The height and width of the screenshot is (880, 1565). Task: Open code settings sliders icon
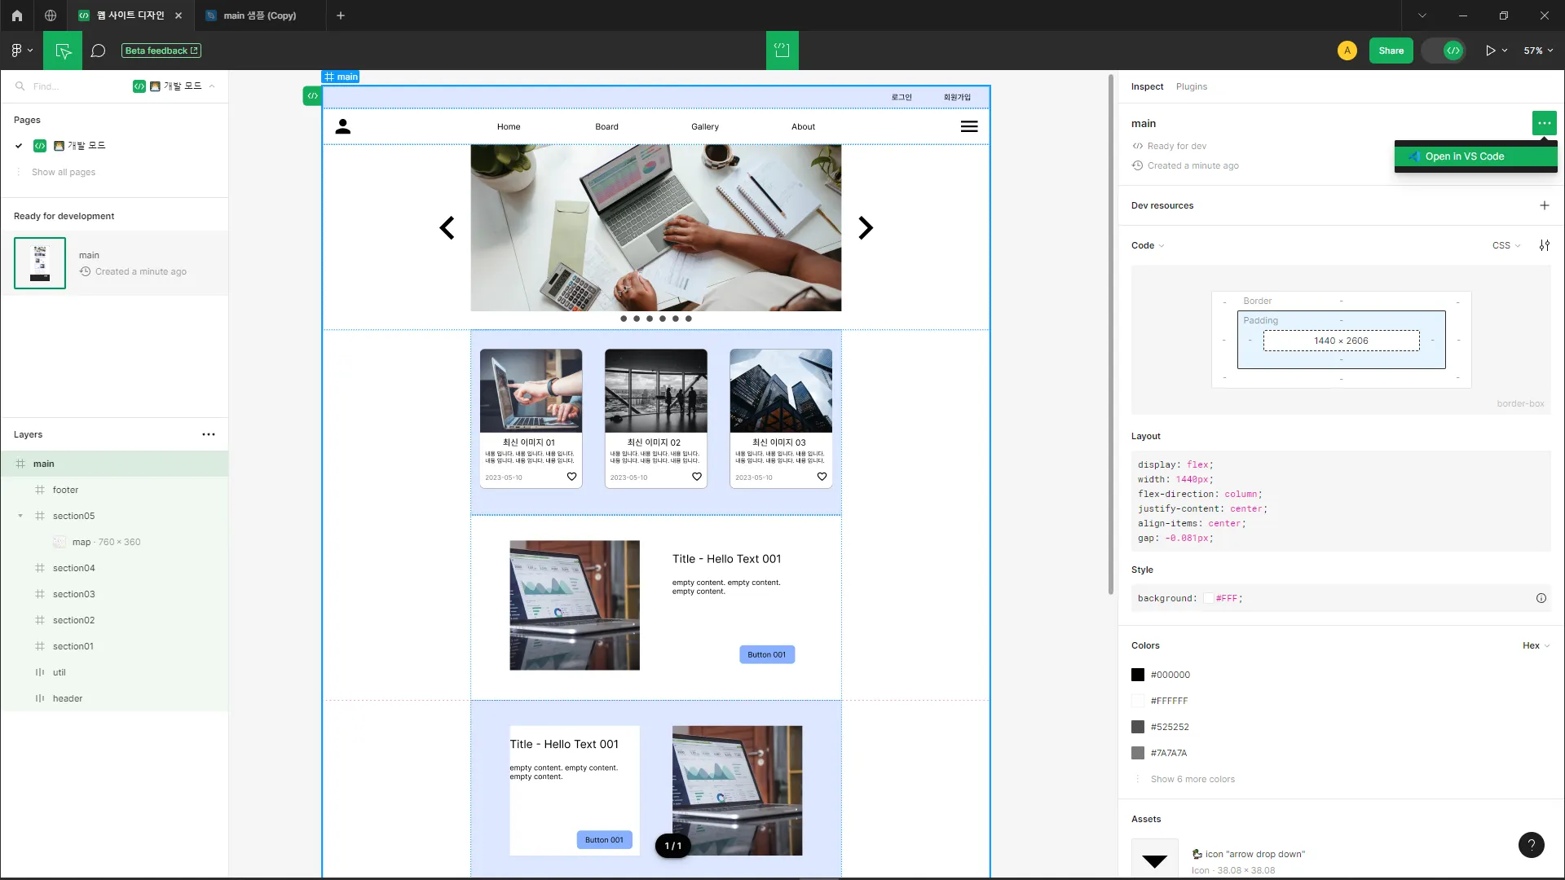pyautogui.click(x=1544, y=245)
